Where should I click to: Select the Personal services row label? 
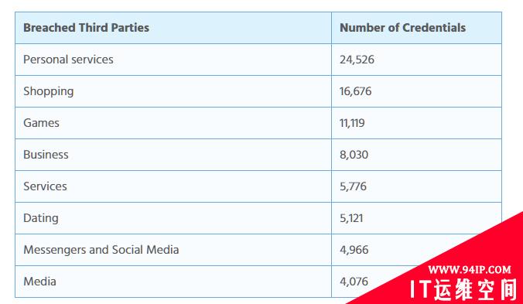[68, 60]
